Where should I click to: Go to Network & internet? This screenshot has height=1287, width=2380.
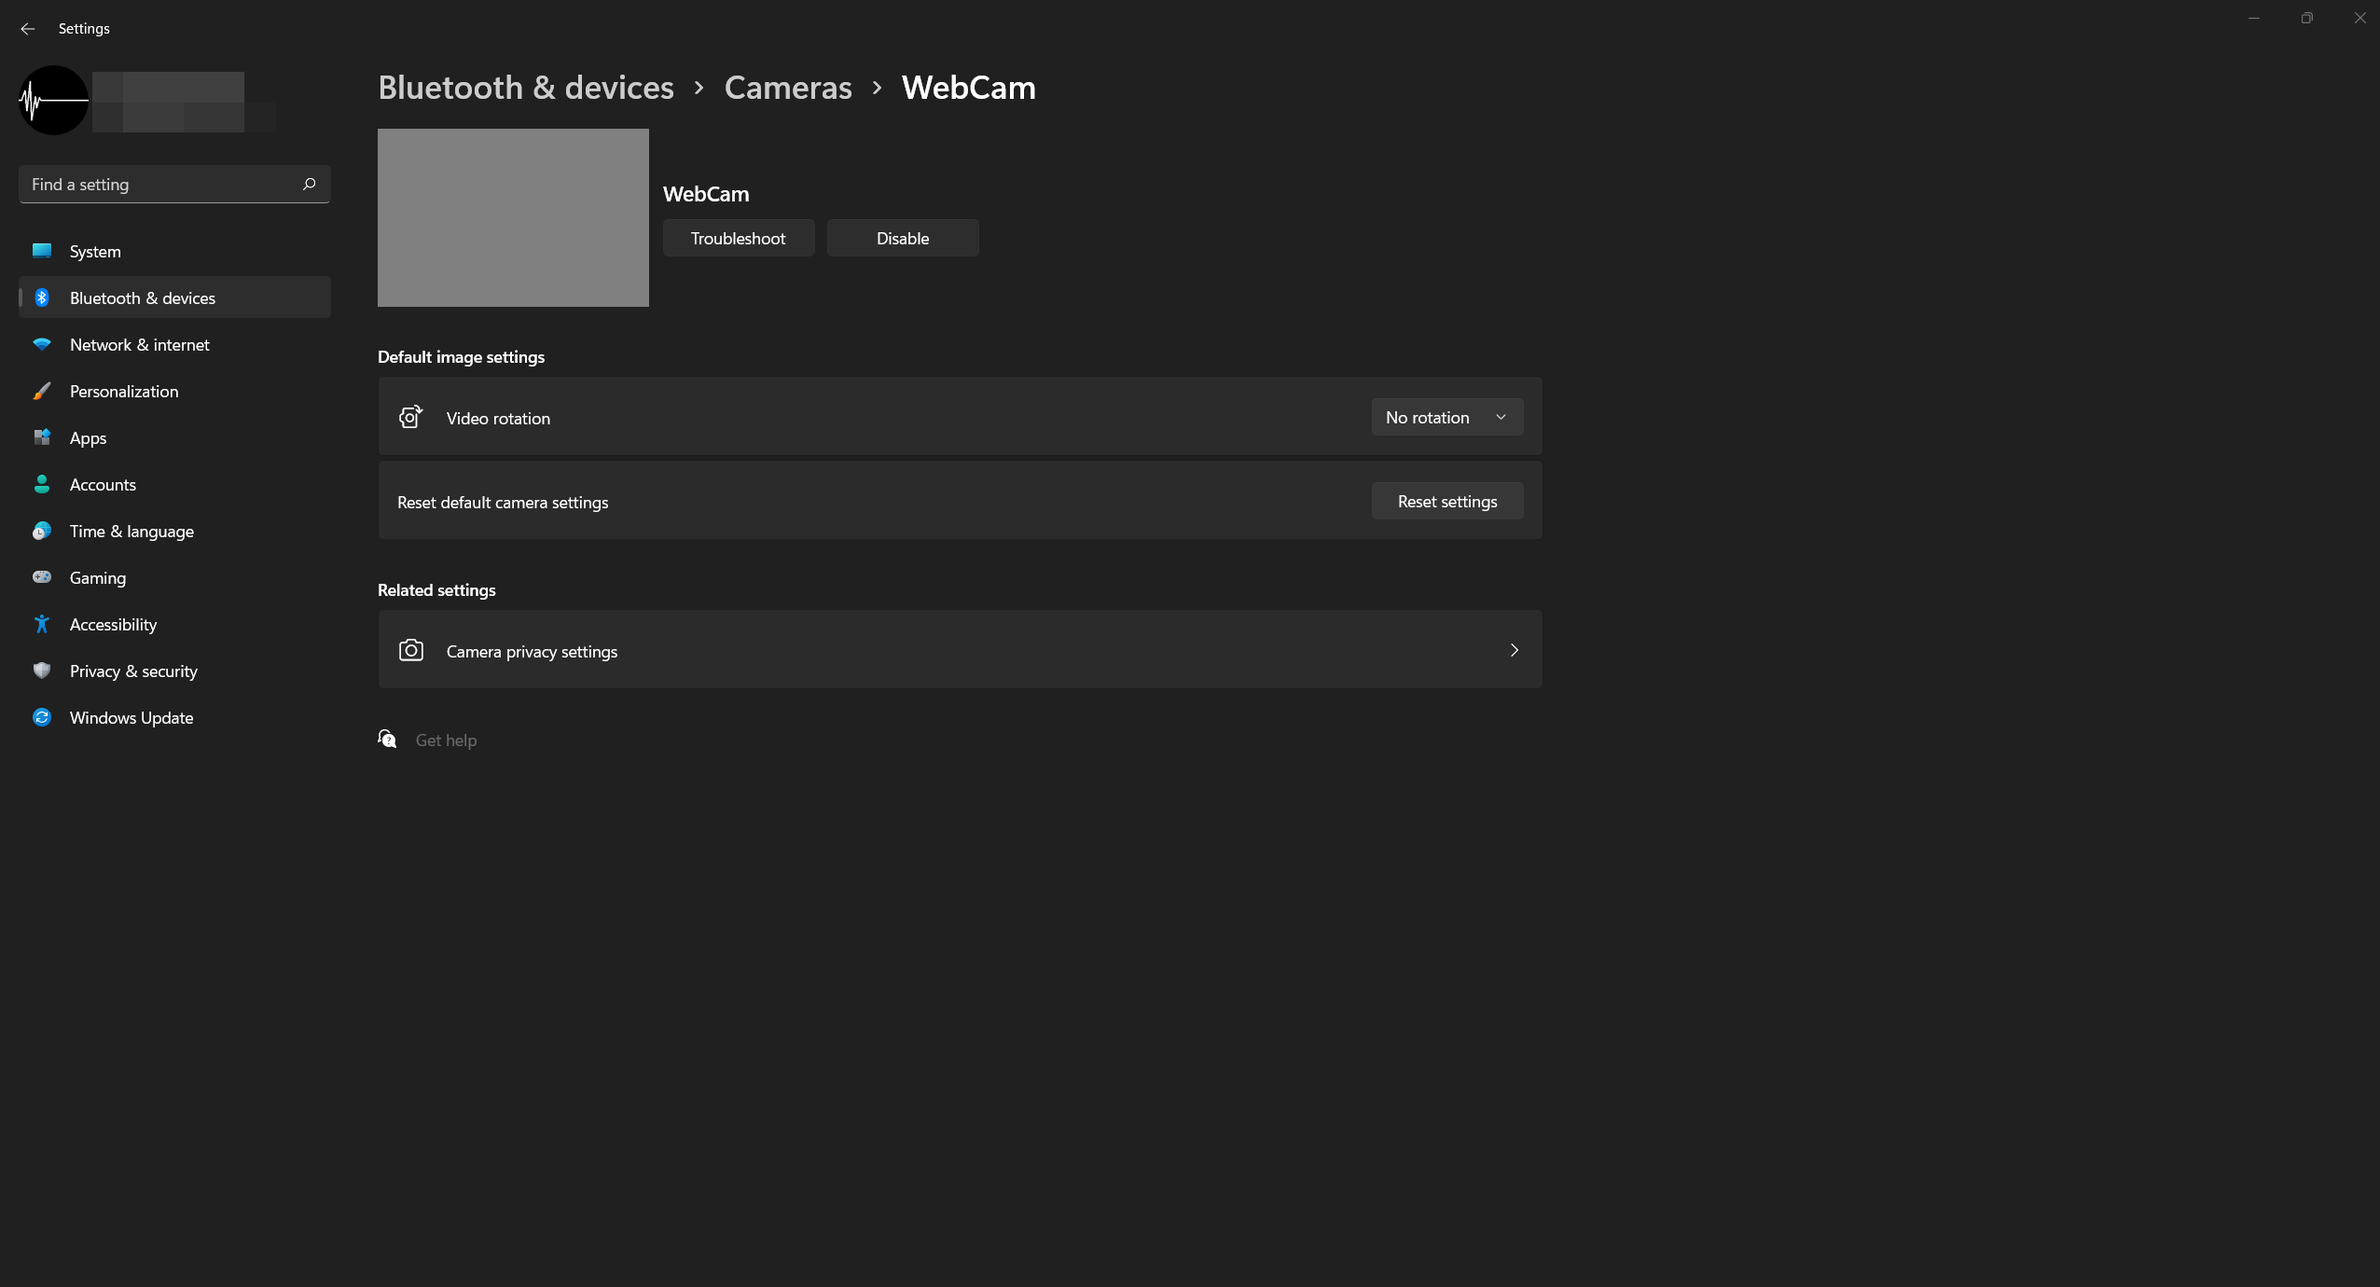174,344
